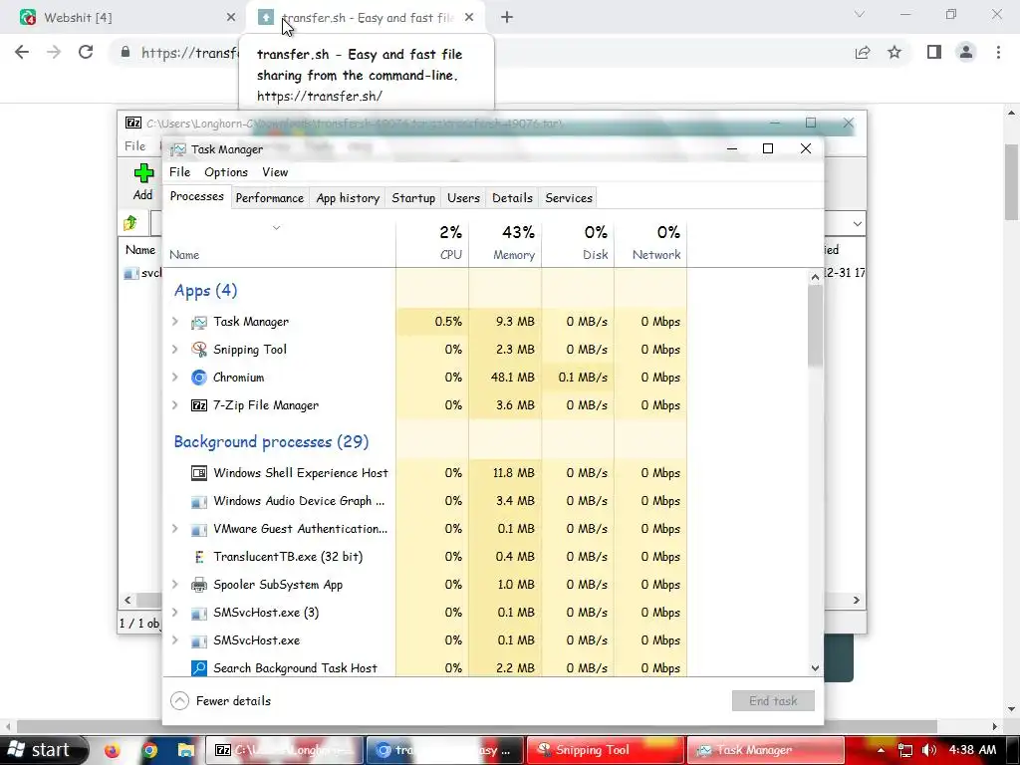Click the browser Reload icon
This screenshot has width=1020, height=765.
86,52
